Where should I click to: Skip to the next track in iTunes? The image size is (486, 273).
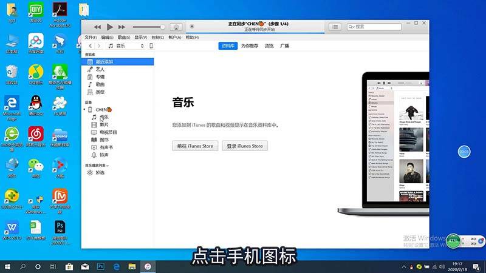(122, 27)
